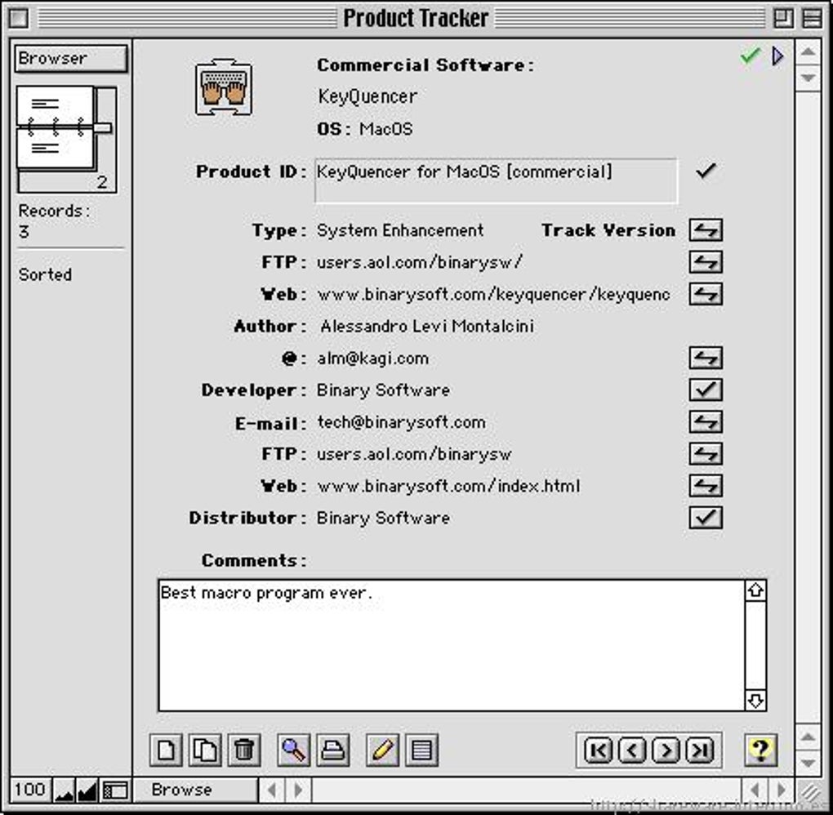
Task: Toggle the status area panel icon
Action: [x=115, y=791]
